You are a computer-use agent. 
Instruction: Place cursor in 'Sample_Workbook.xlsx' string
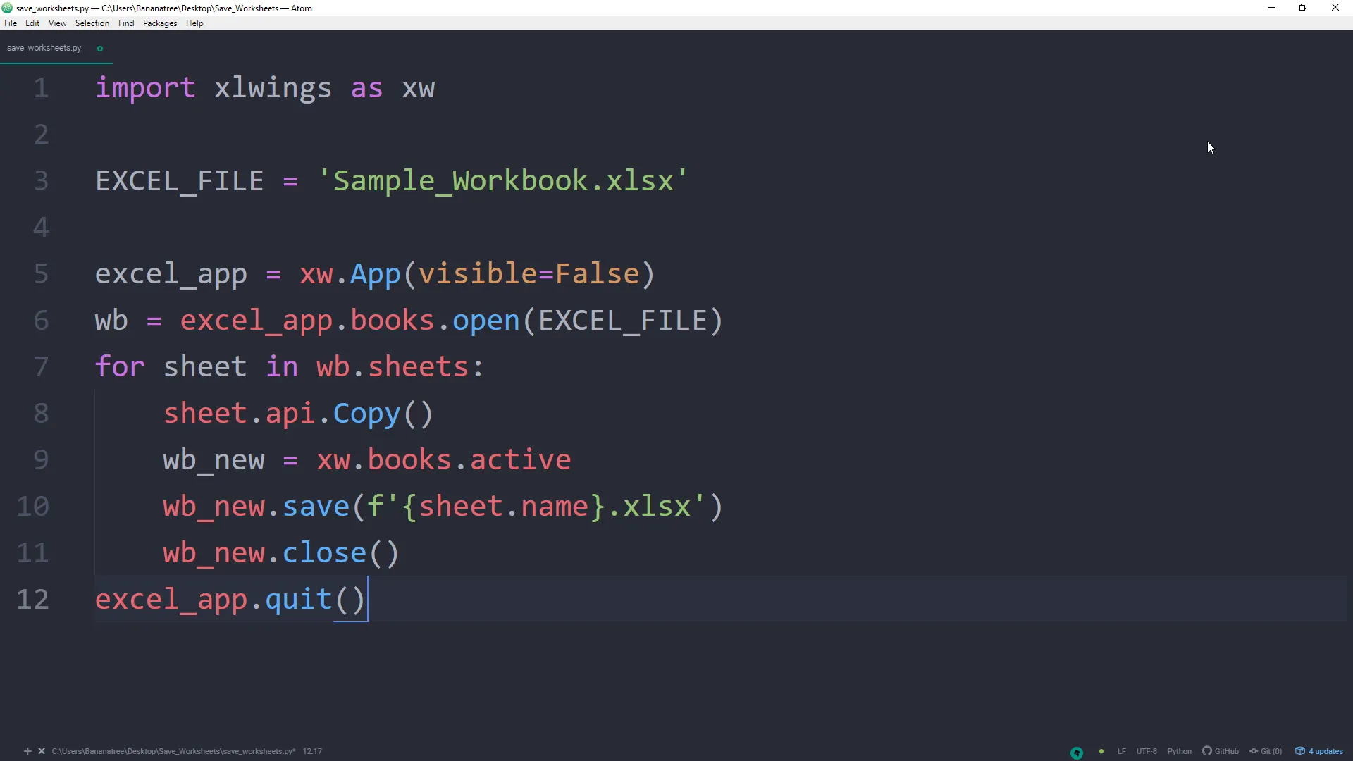coord(502,181)
